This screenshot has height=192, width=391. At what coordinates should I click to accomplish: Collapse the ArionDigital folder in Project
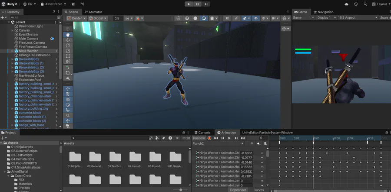coord(5,172)
